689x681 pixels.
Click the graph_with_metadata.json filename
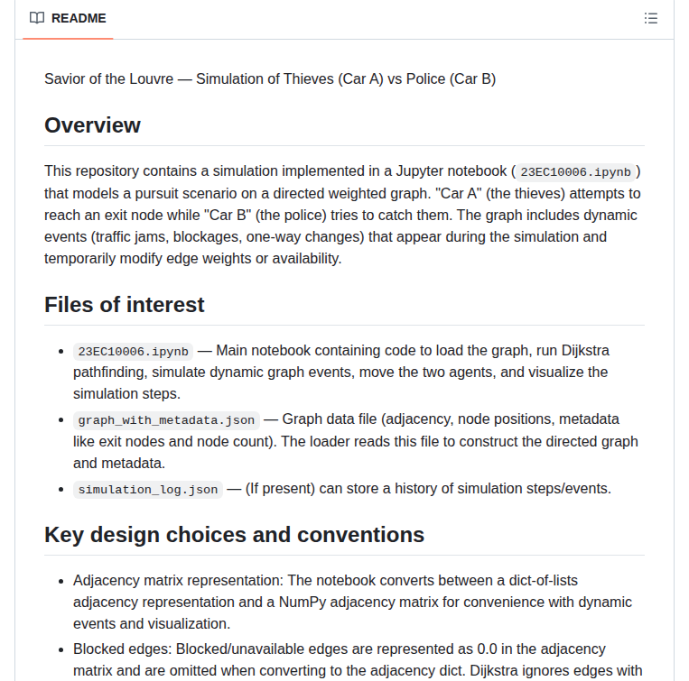point(166,419)
